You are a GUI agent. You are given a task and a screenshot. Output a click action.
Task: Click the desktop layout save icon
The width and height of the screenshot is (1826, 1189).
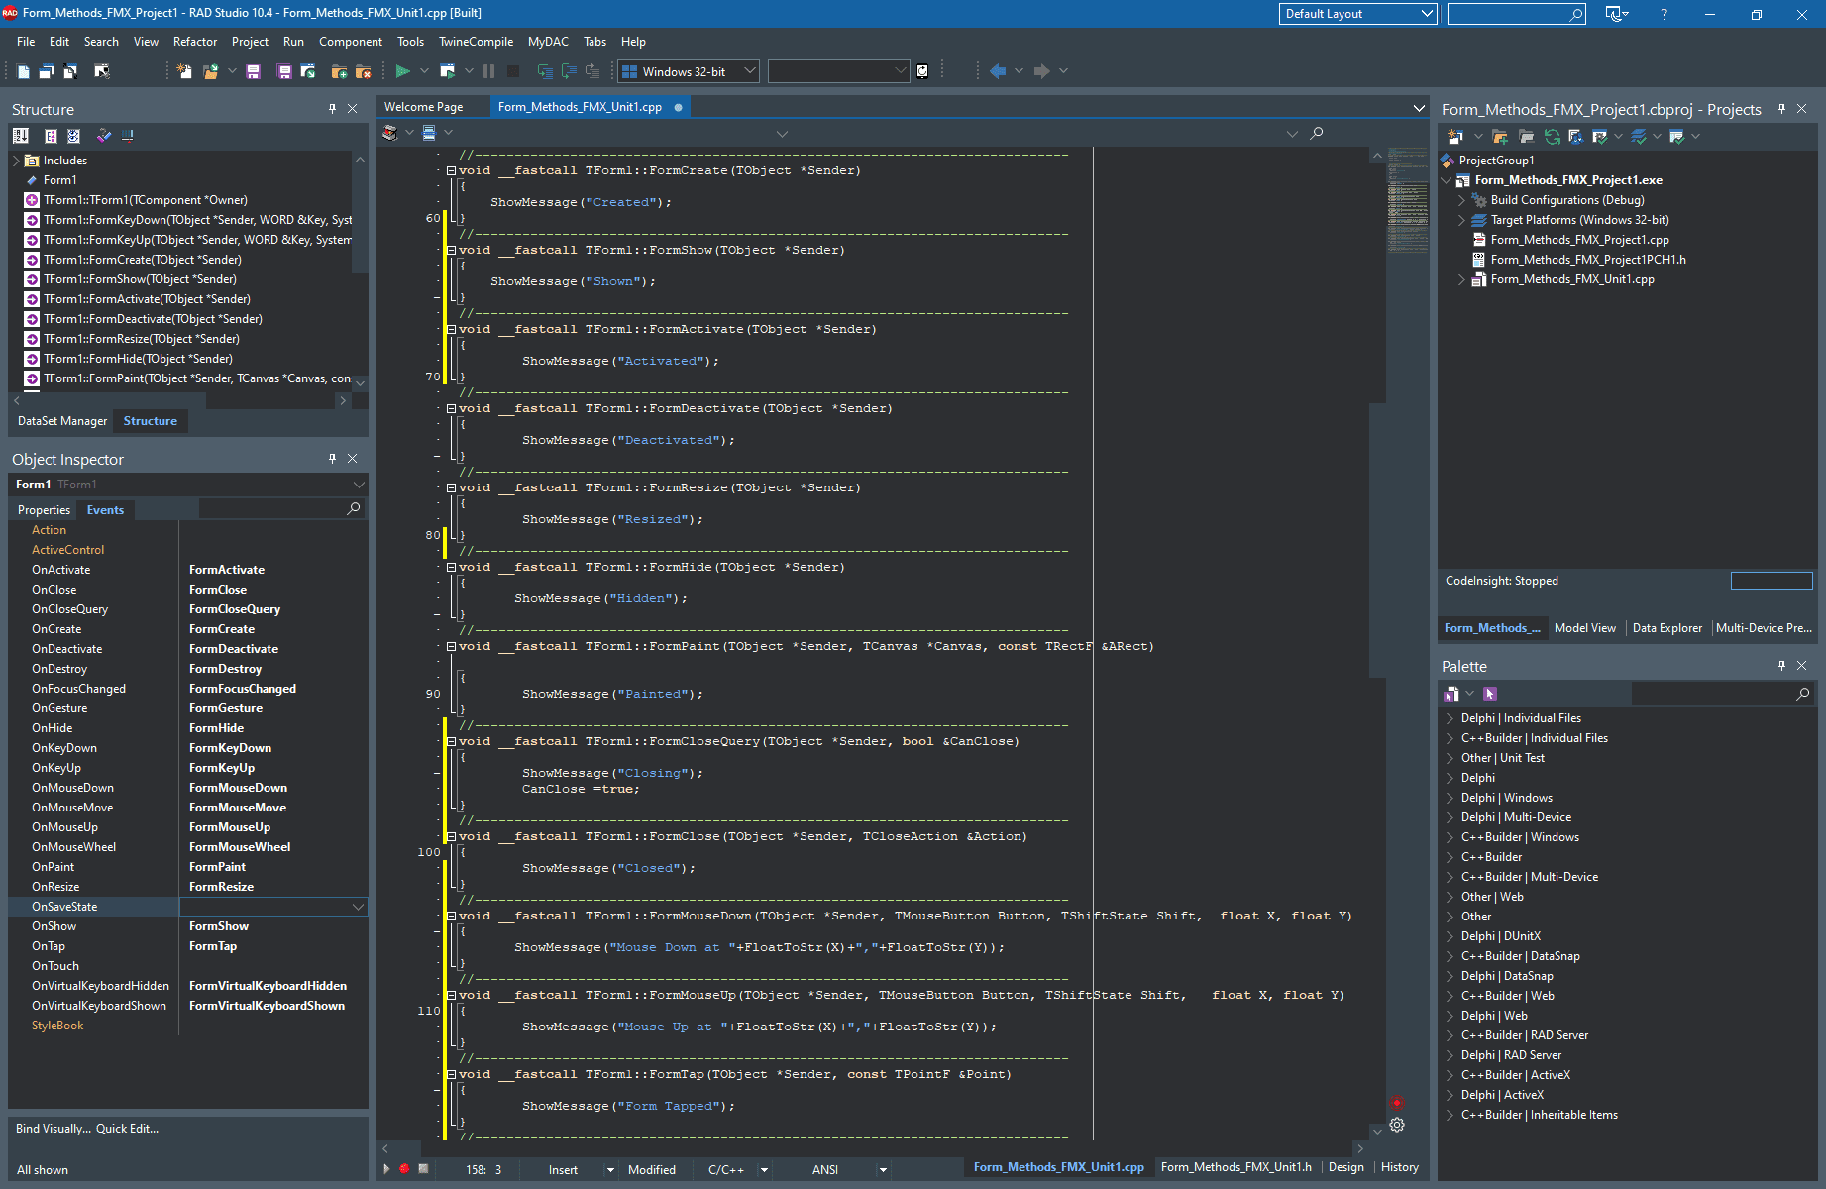[1617, 14]
